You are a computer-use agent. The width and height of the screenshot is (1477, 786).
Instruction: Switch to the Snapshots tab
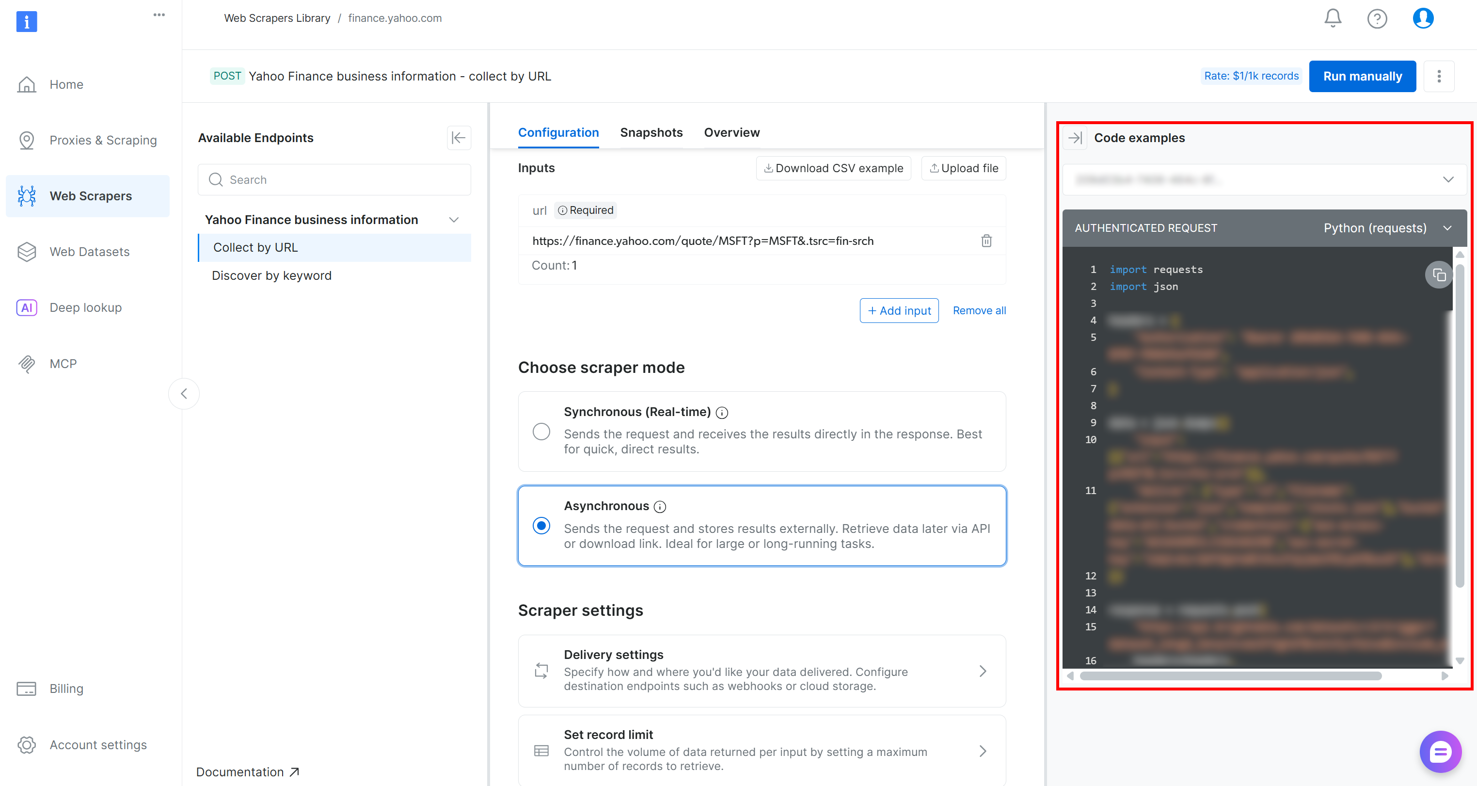pos(651,132)
